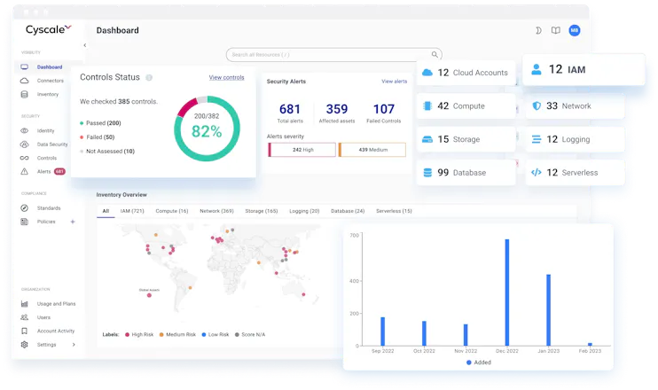Screen dimensions: 658x390
Task: Click Not Assessed (10) legend entry
Action: [107, 152]
